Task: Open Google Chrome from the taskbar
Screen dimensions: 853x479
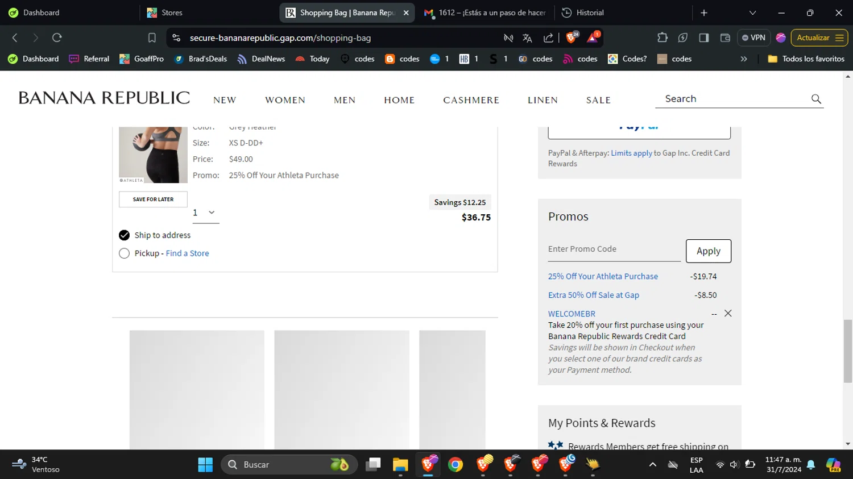Action: pyautogui.click(x=455, y=465)
